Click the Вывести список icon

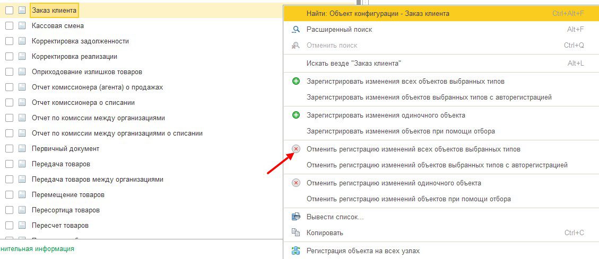click(x=296, y=217)
